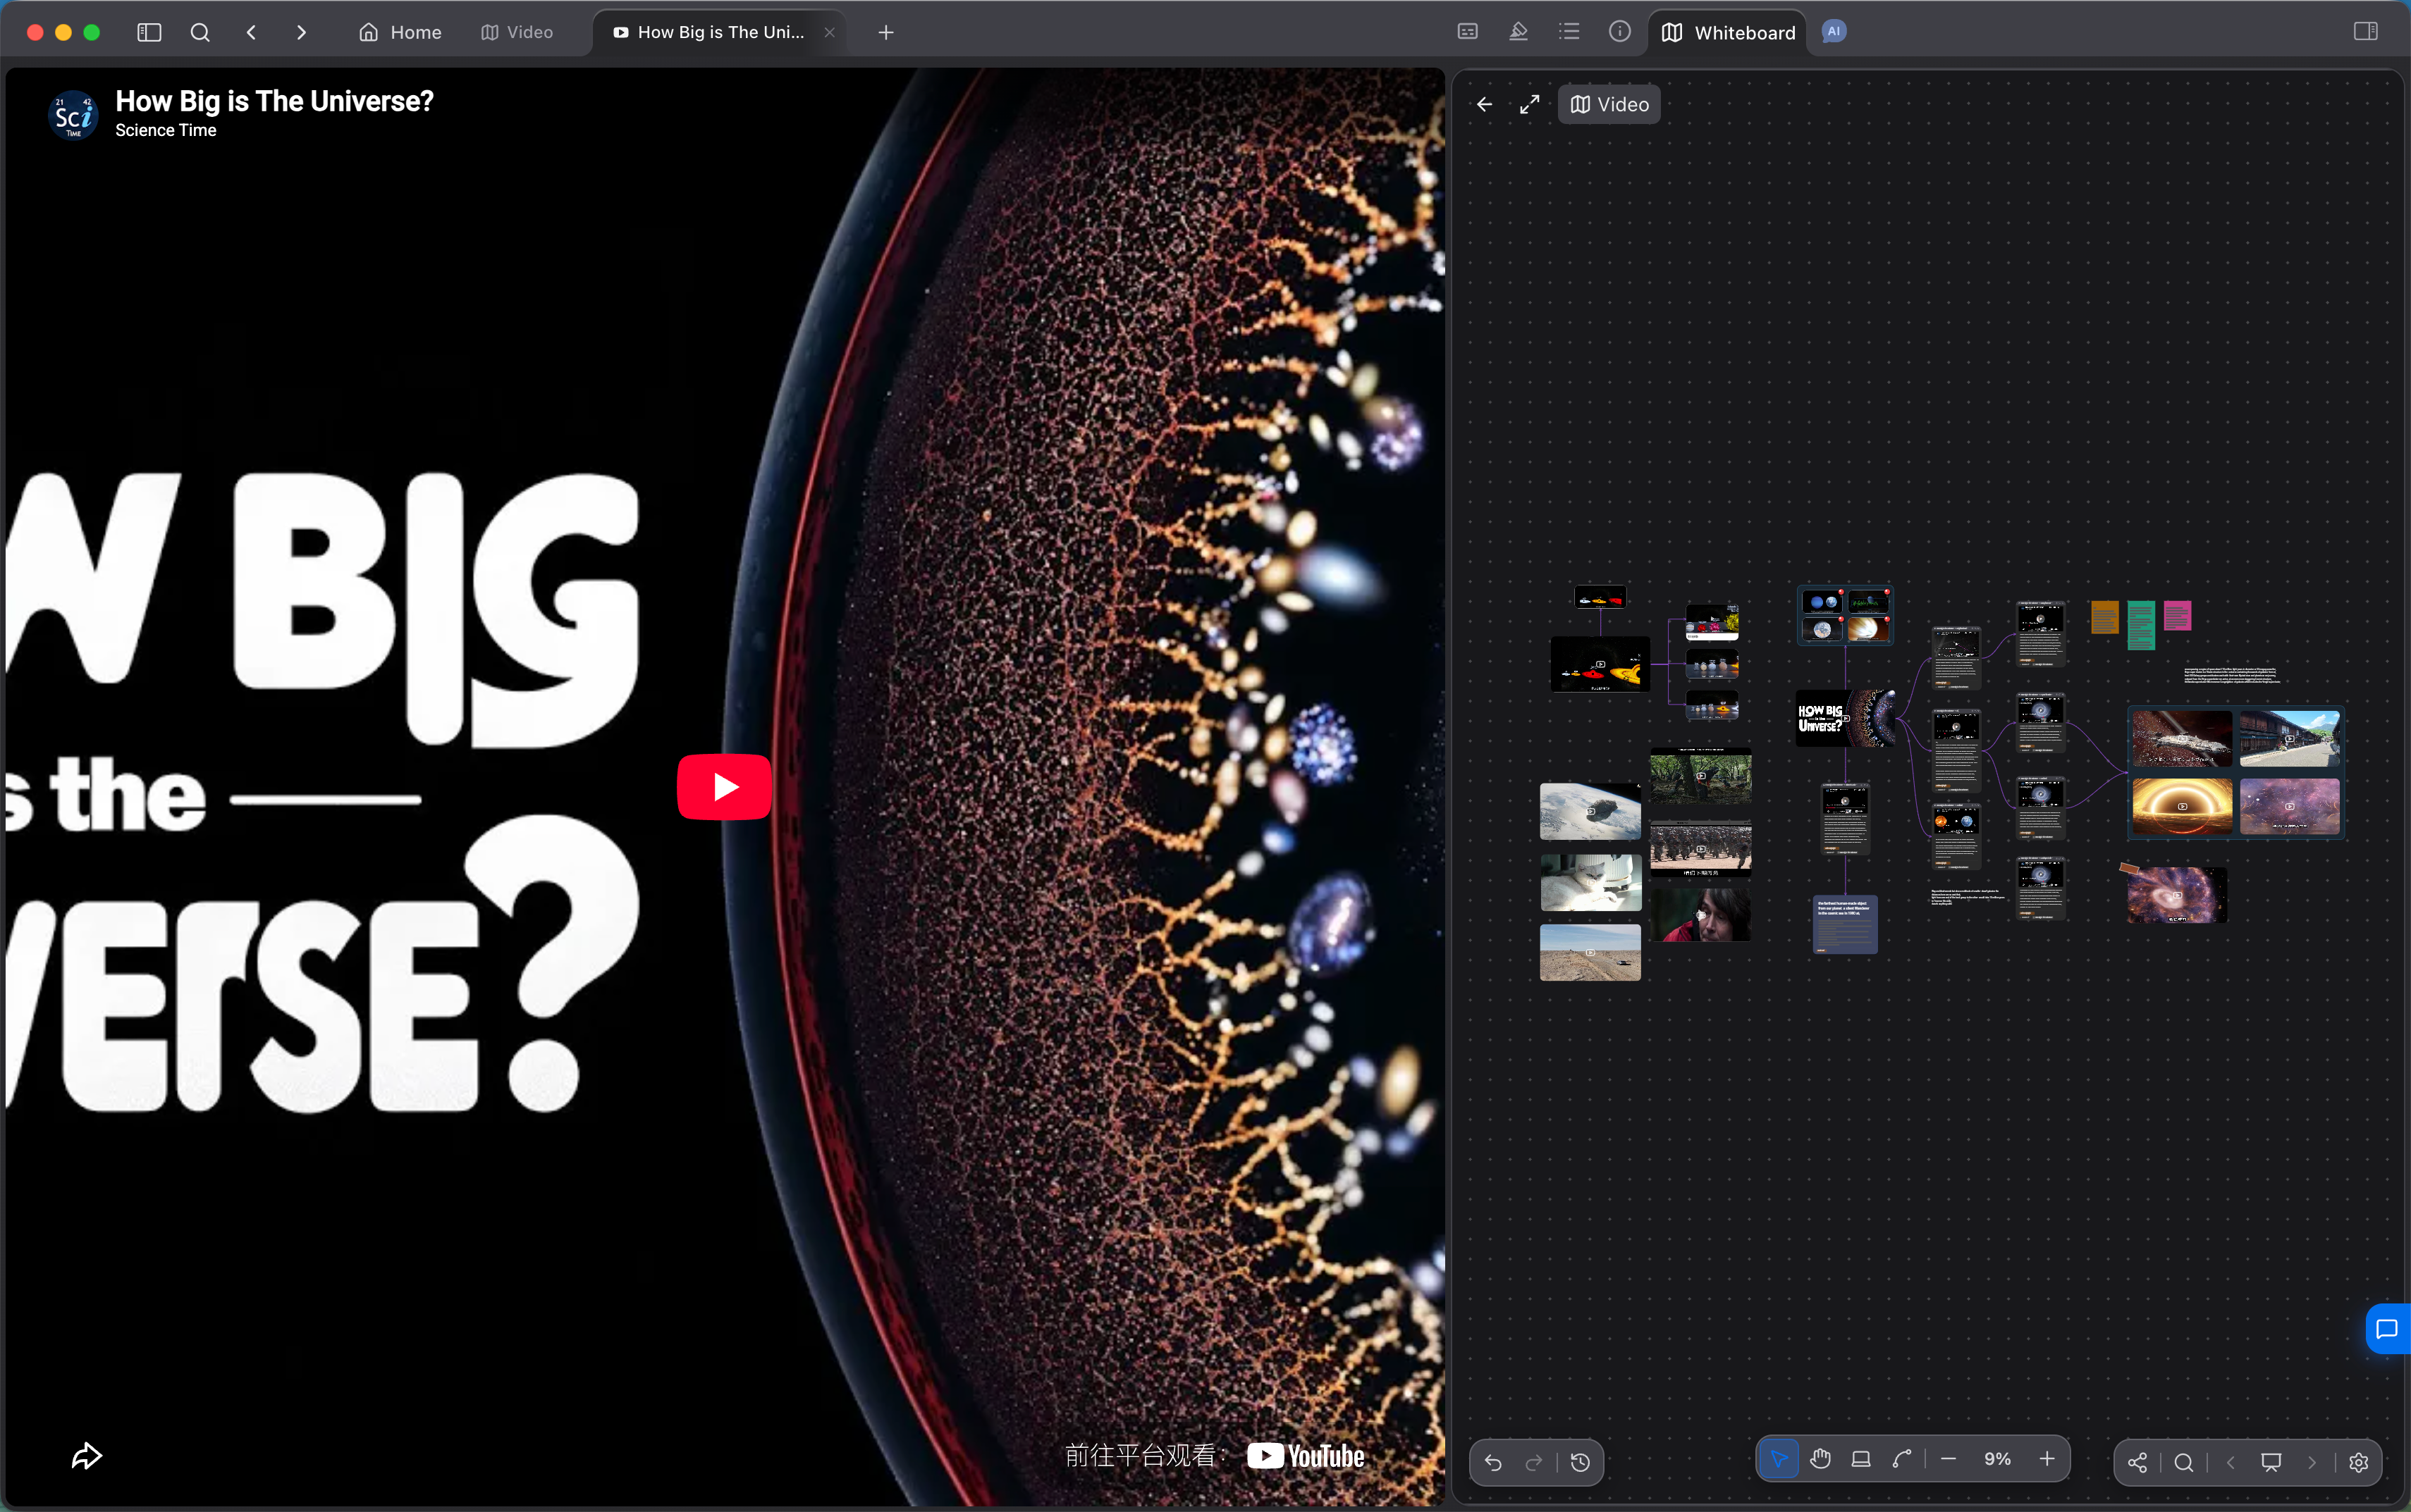Undo the last whiteboard action
Viewport: 2411px width, 1512px height.
(x=1494, y=1462)
